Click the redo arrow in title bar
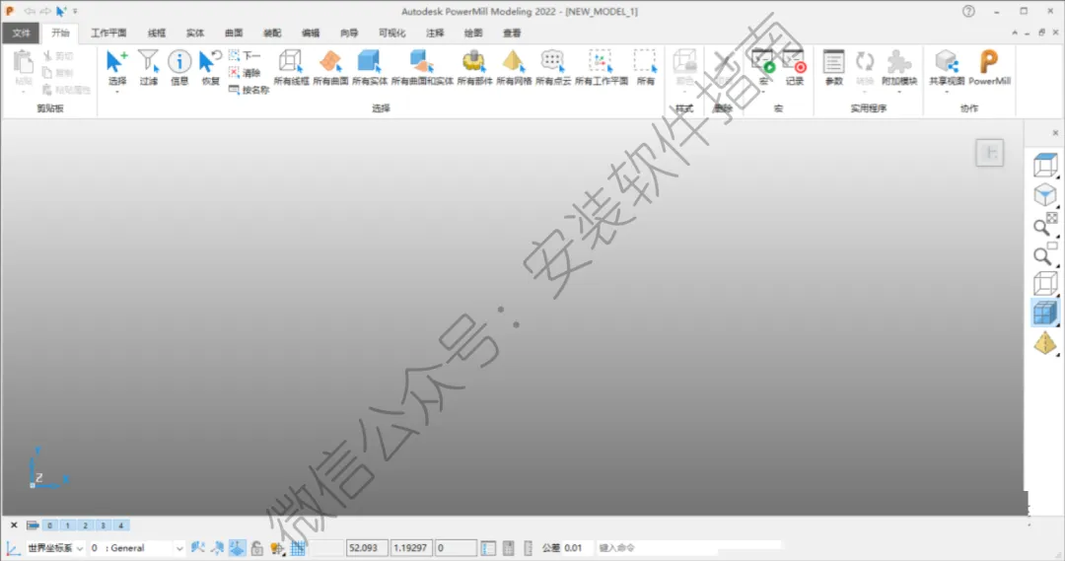Screen dimensions: 1065x561 click(x=44, y=11)
